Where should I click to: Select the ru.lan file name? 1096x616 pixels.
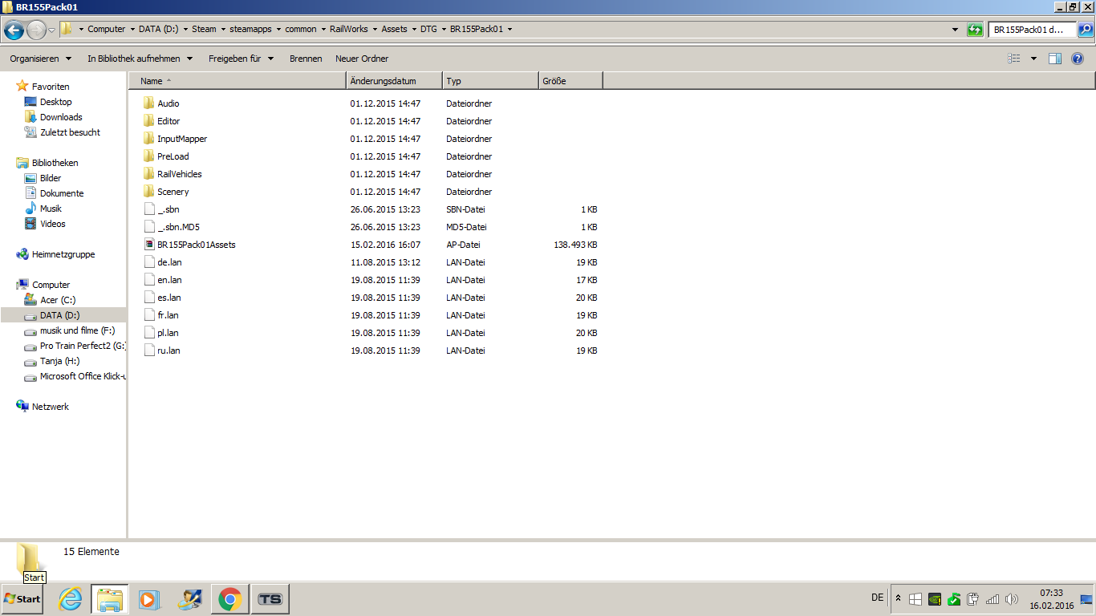(168, 351)
